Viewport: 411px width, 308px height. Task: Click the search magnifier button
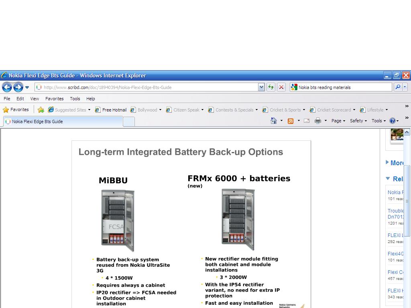pos(398,87)
